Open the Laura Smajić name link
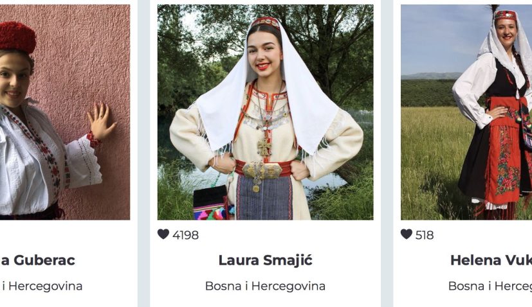The height and width of the screenshot is (307, 532). pos(265,260)
